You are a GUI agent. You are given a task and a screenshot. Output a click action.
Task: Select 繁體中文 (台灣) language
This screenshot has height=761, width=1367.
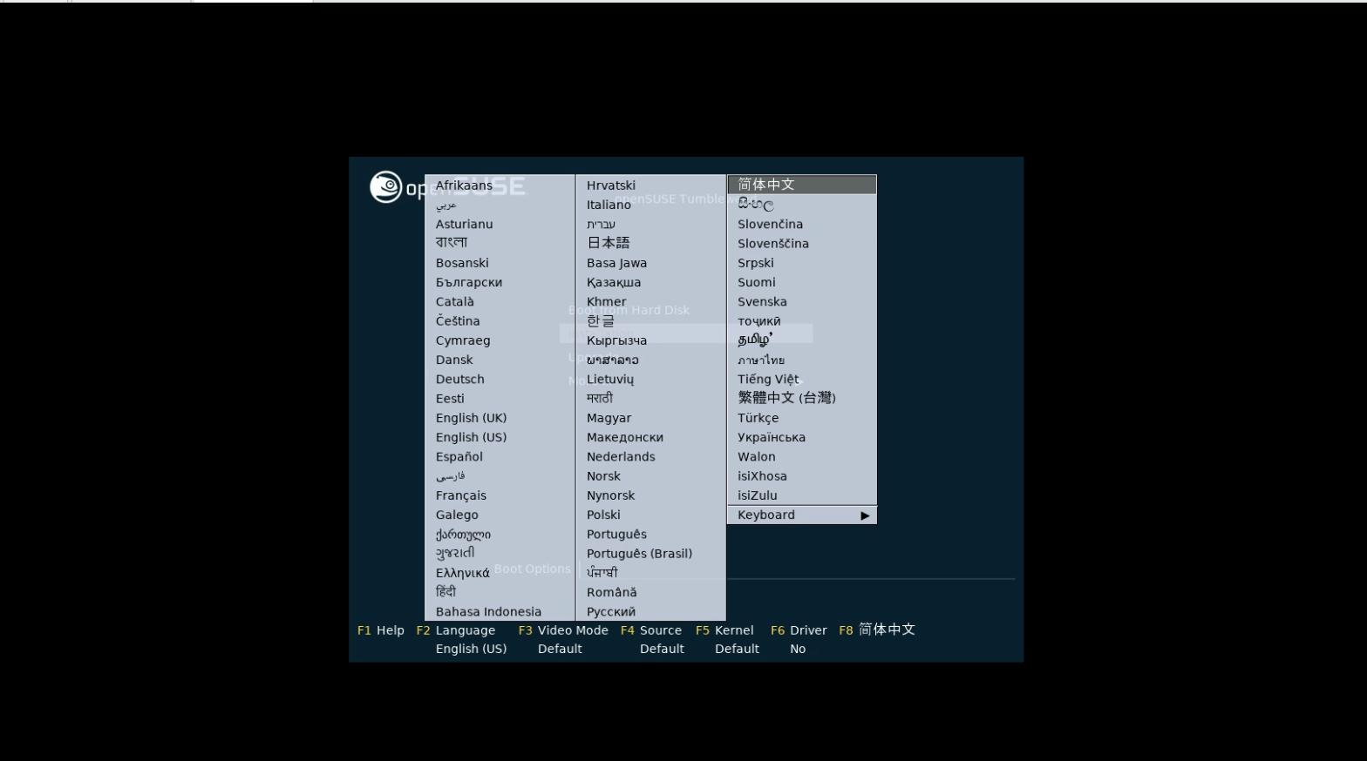786,398
